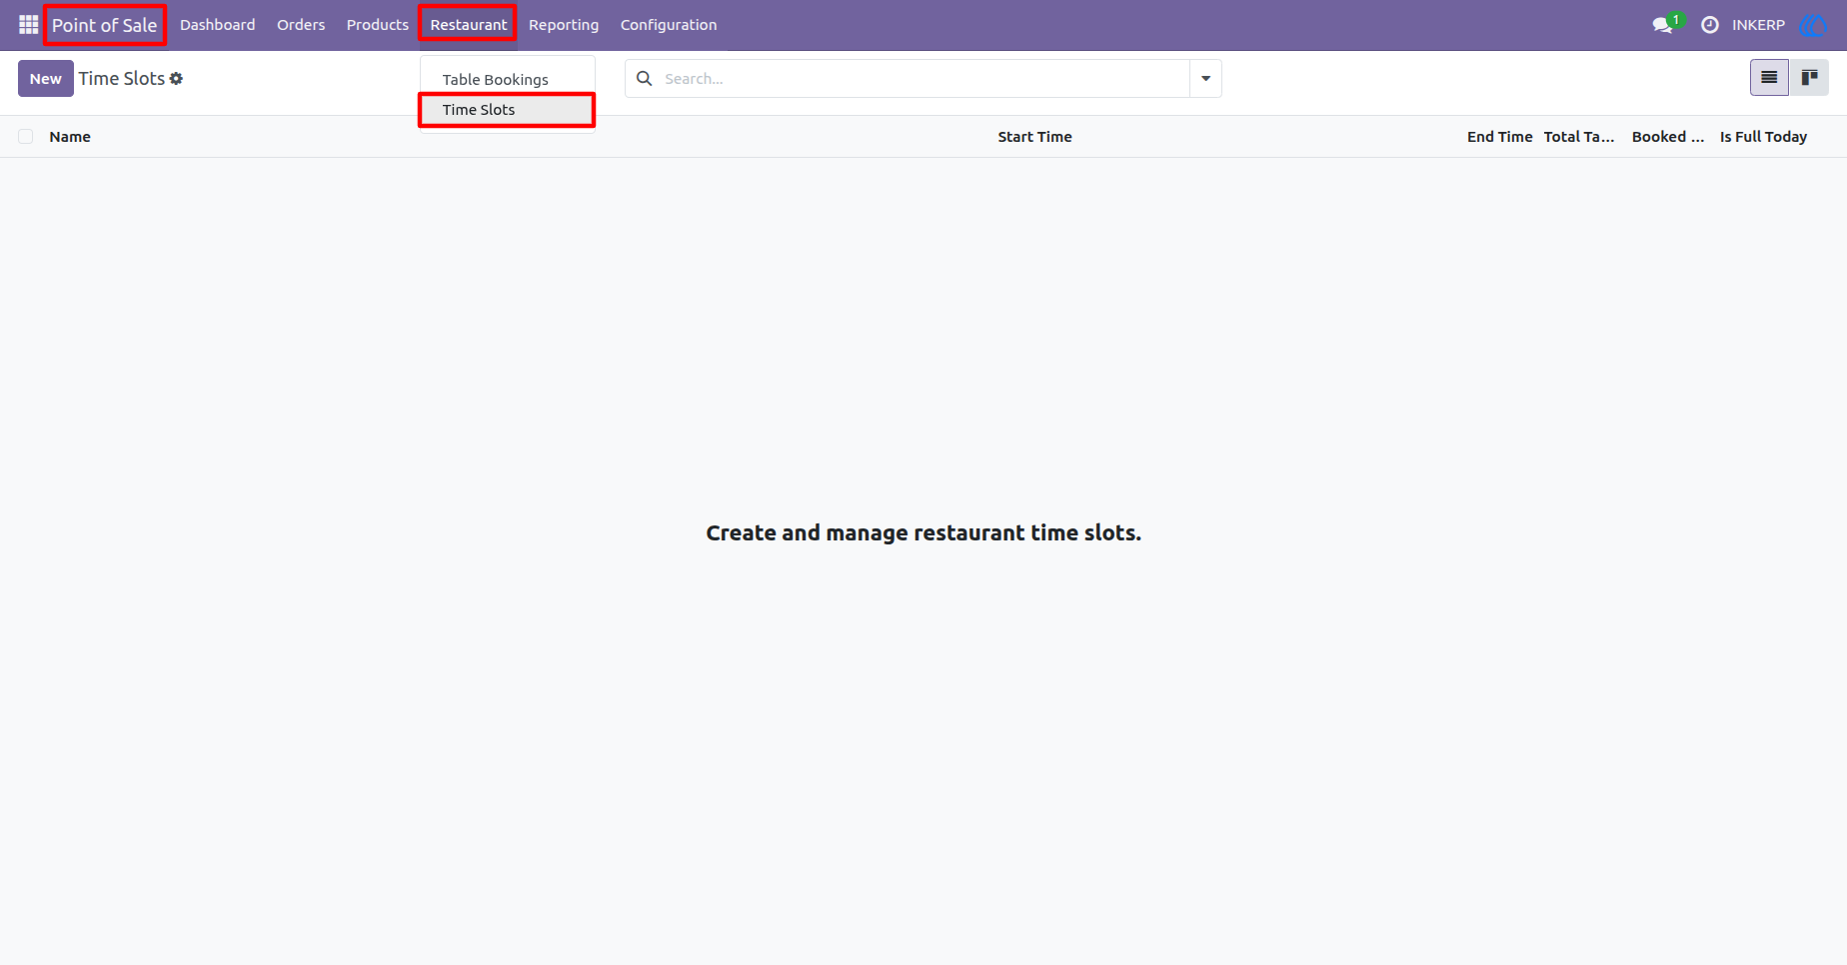Sort by the Total Ta... column

pyautogui.click(x=1579, y=137)
